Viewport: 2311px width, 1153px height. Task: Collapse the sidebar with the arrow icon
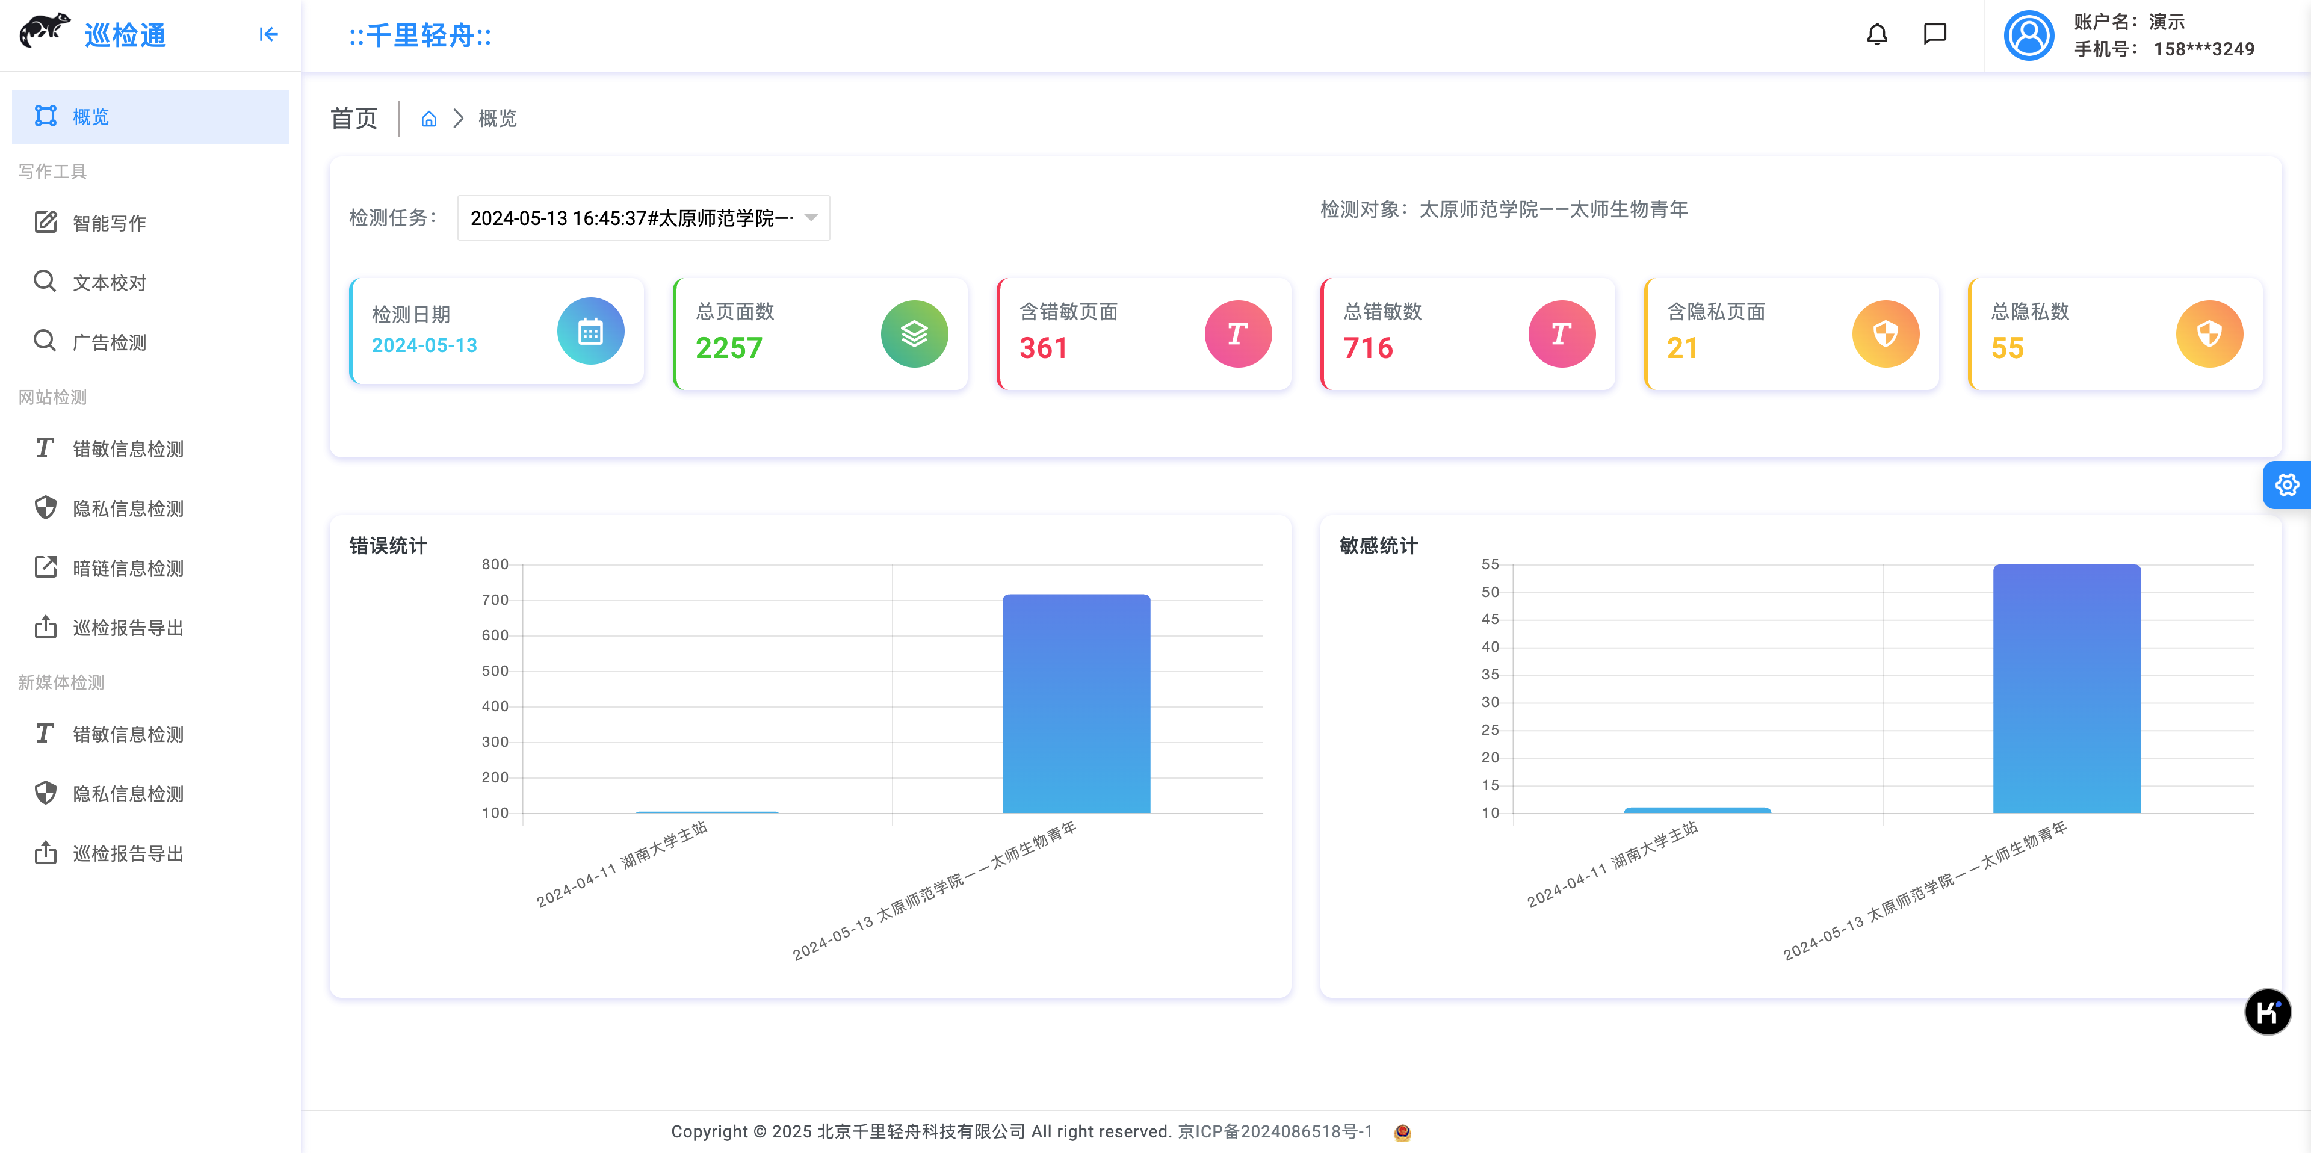tap(268, 35)
